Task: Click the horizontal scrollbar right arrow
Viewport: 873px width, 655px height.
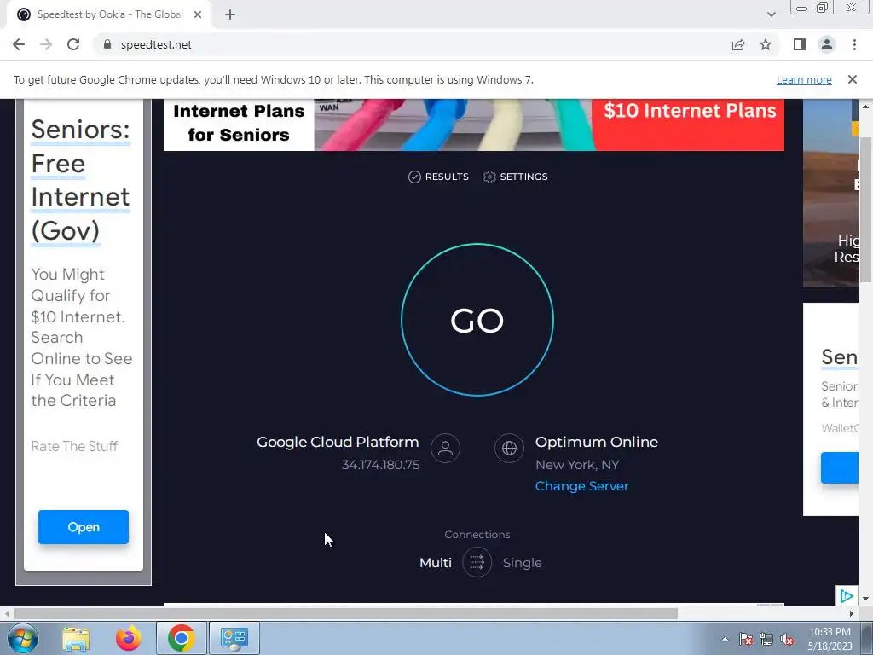Action: pos(852,613)
